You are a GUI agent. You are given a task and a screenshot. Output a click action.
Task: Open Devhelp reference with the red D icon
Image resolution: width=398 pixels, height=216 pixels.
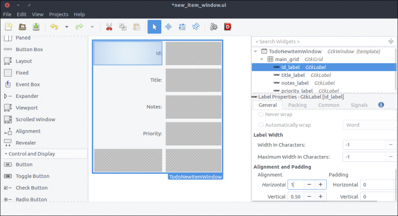[228, 27]
